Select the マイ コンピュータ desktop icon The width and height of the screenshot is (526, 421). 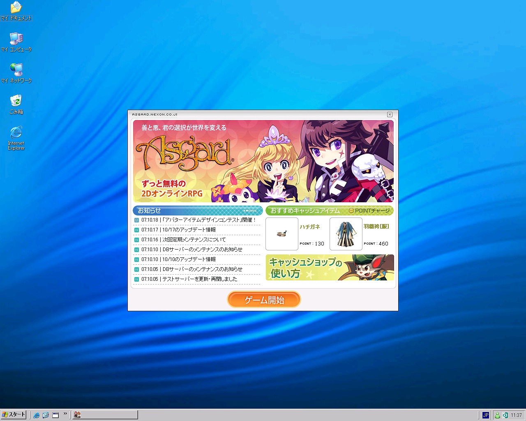[16, 42]
